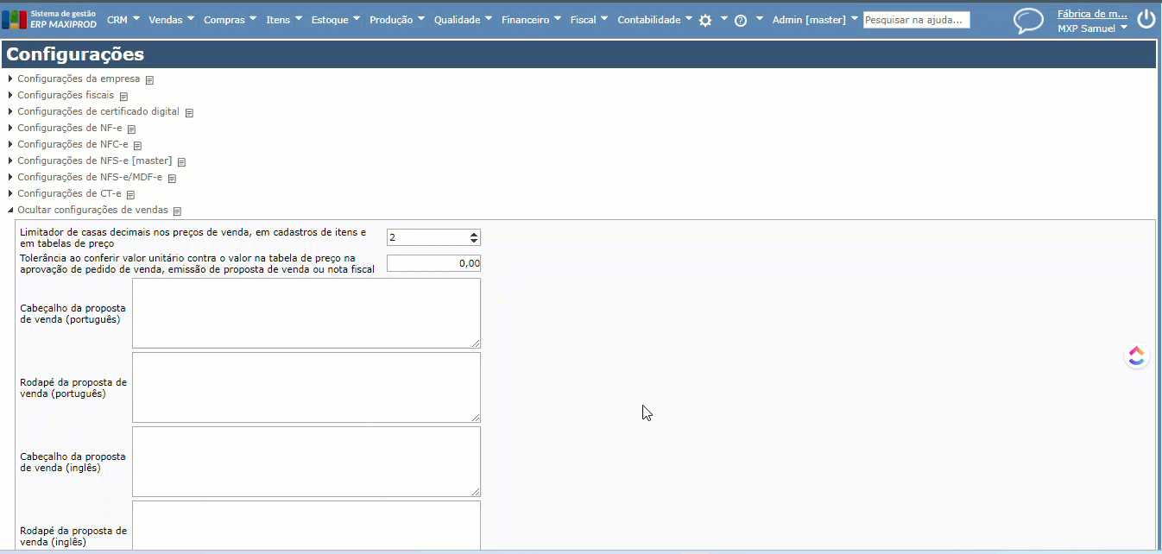Click Cabeçalho da proposta de venda (inglês) textarea
This screenshot has width=1162, height=554.
point(306,462)
